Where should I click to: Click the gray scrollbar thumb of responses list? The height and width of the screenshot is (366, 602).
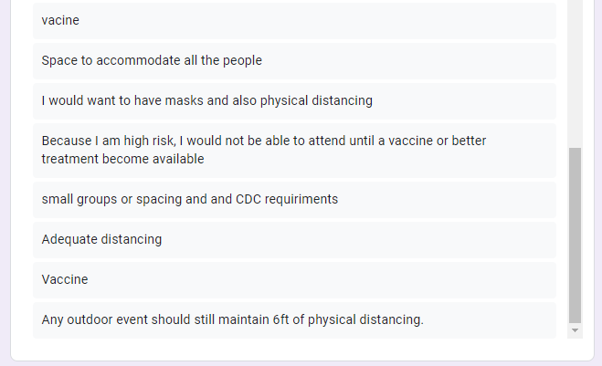click(575, 235)
